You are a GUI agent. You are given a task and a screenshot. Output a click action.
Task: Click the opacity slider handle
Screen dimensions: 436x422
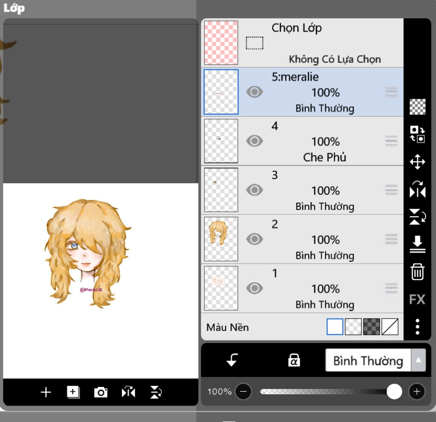point(394,391)
